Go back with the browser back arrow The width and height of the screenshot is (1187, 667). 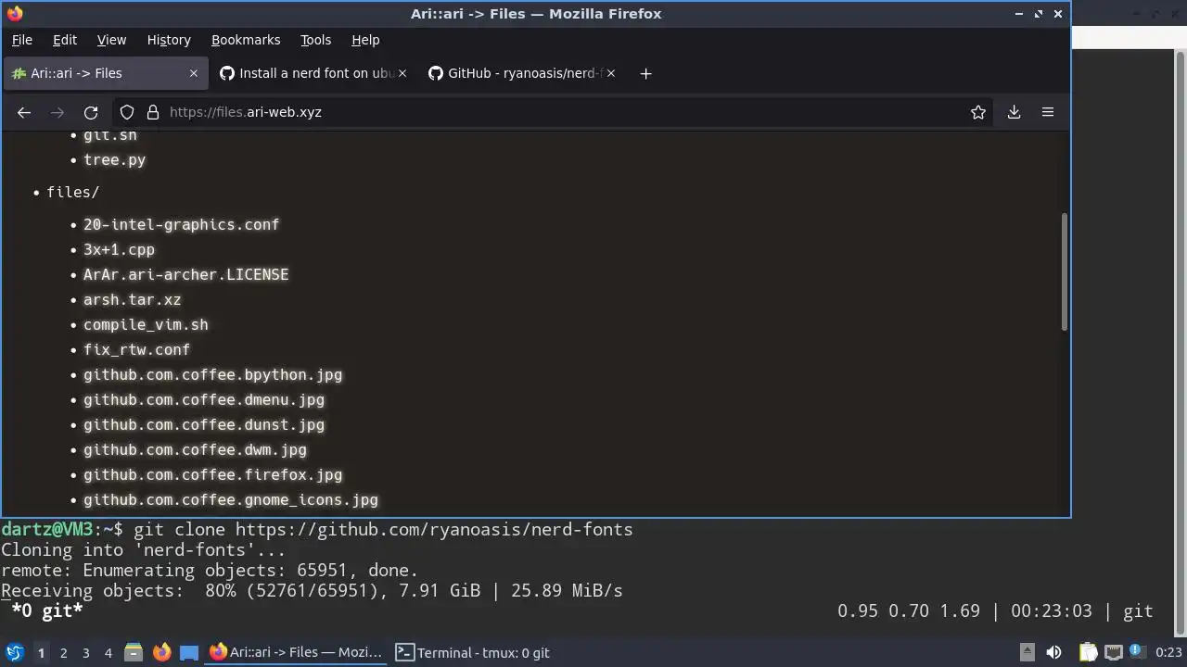[24, 112]
